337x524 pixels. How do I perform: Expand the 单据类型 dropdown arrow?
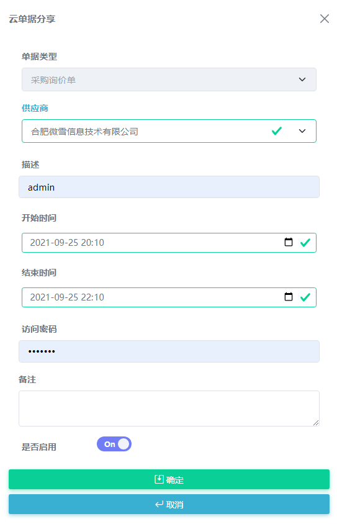302,79
